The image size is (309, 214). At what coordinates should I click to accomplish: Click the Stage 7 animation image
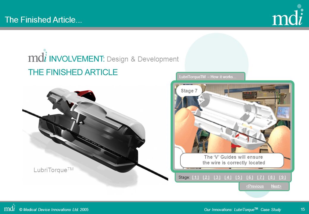(232, 126)
